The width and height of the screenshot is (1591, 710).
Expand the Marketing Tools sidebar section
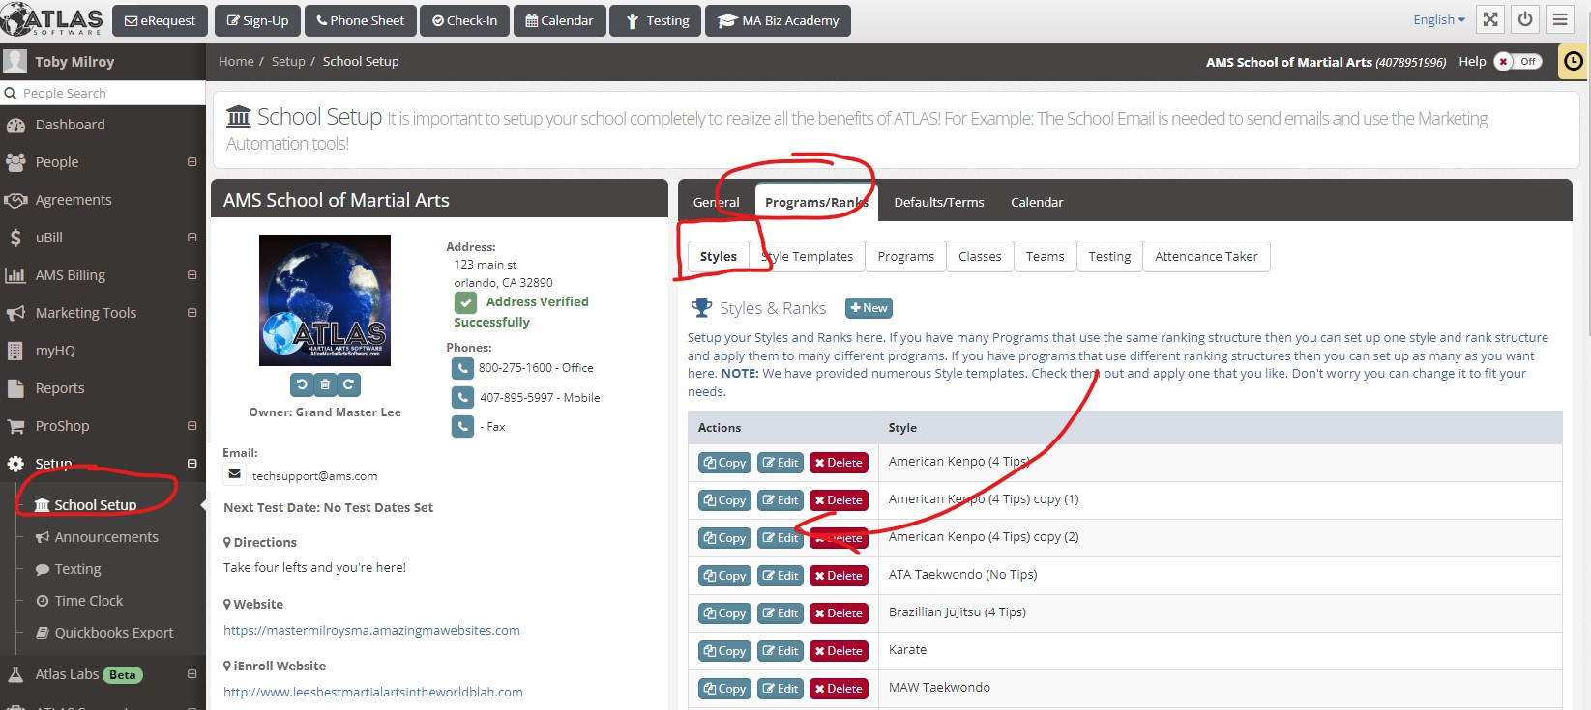pos(192,313)
